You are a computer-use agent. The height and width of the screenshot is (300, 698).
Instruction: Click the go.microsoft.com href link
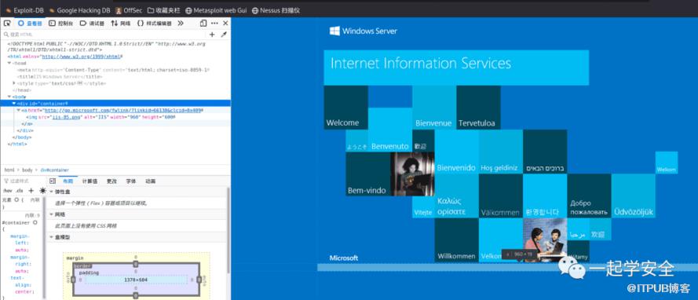coord(122,111)
